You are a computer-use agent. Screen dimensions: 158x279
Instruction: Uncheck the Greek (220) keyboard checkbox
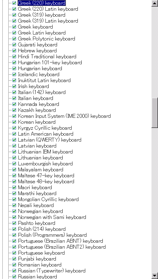tap(14, 3)
